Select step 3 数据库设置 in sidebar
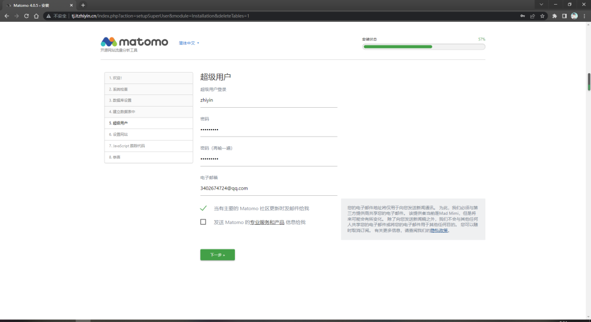The width and height of the screenshot is (591, 322). pyautogui.click(x=122, y=100)
